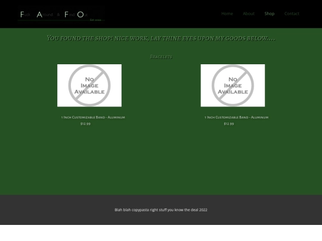This screenshot has height=241, width=322.
Task: Click the footer 'Blah blah copypasta' text
Action: 161,210
